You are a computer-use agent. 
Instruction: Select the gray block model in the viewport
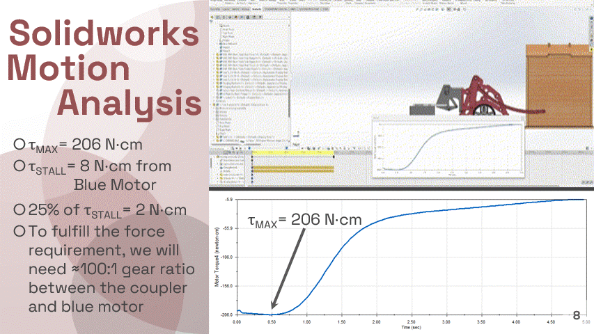coord(422,110)
